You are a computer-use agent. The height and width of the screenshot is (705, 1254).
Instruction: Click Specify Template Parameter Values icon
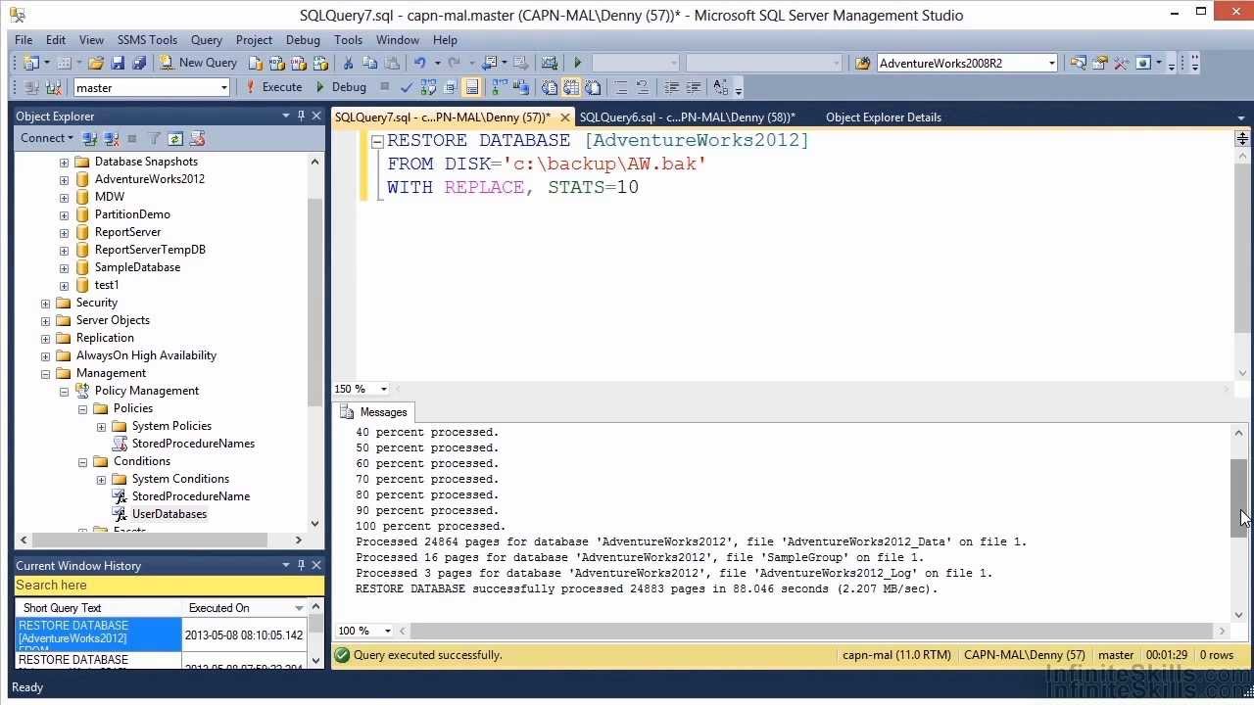click(721, 87)
